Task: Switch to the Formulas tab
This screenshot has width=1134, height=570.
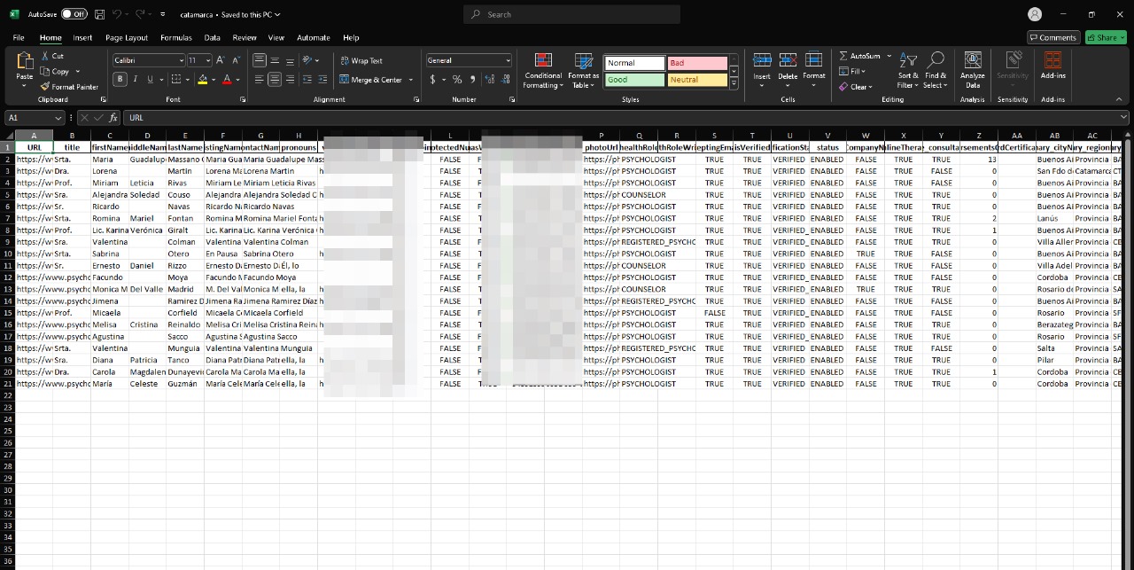Action: (176, 38)
